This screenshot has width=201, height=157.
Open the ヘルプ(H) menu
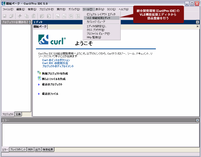click(x=123, y=9)
